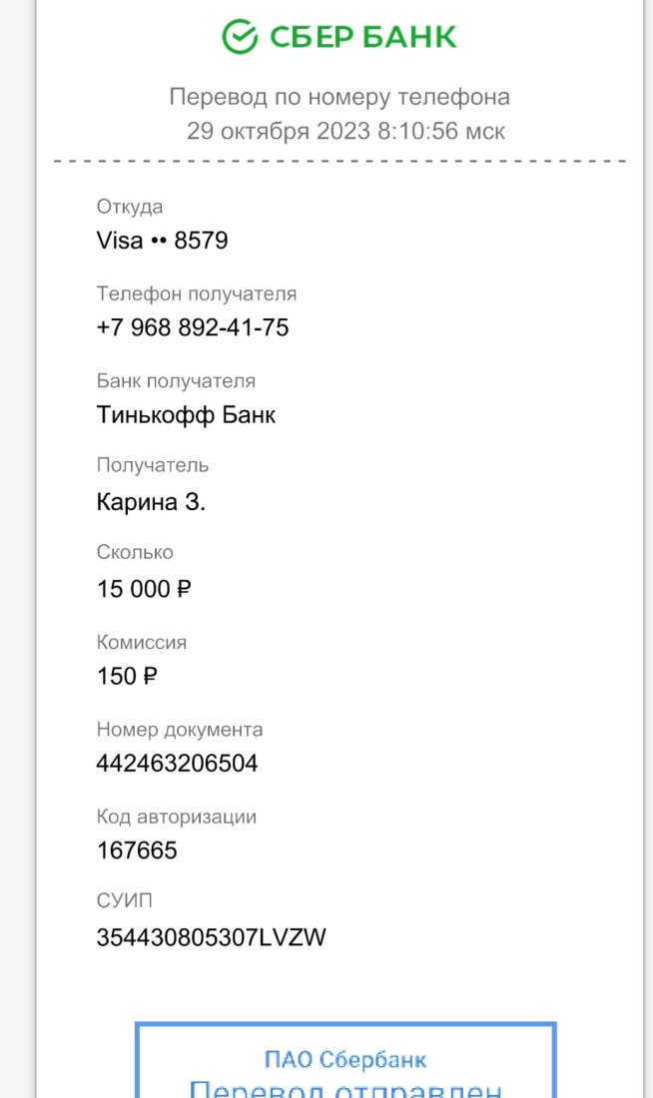Click the 150 ₽ commission value
The height and width of the screenshot is (1098, 653).
(x=127, y=676)
